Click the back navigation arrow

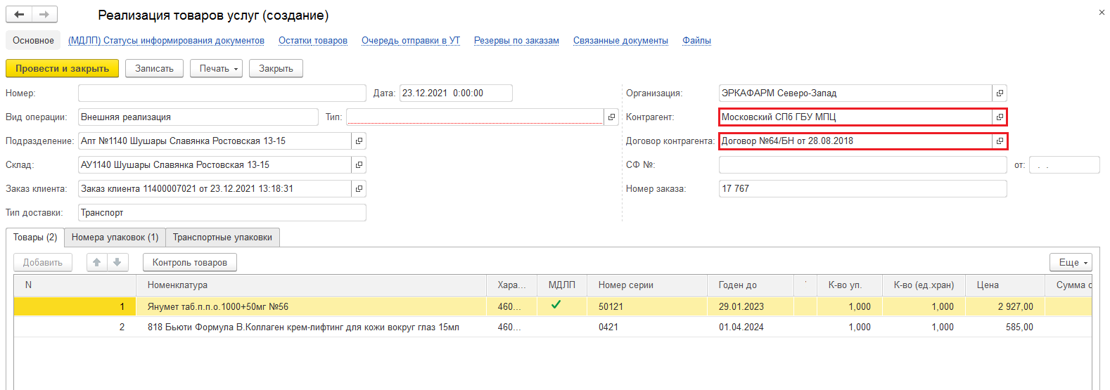click(19, 15)
